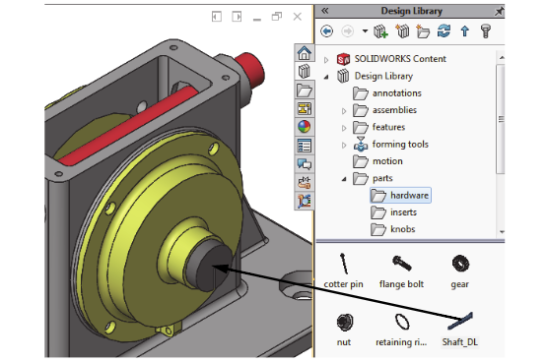Click the tree scrollbar down arrow

coord(501,232)
